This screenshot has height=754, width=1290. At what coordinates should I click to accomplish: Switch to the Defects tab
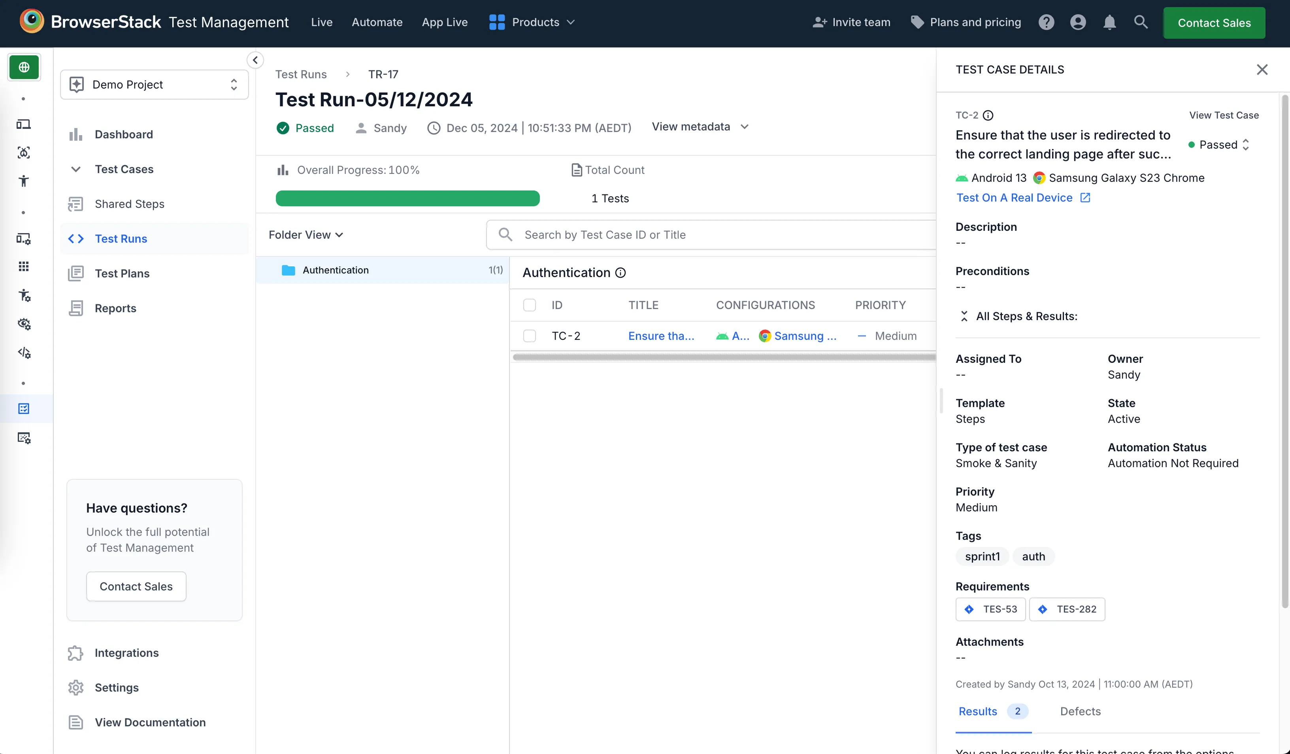tap(1080, 711)
